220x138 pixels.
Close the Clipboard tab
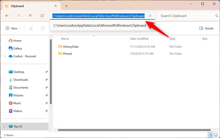tap(56, 6)
